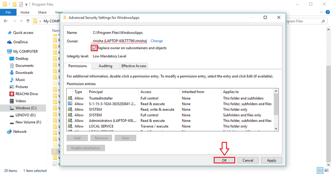Open the quick access toolbar dropdown arrow
Viewport: 331px width, 174px height.
click(x=26, y=5)
